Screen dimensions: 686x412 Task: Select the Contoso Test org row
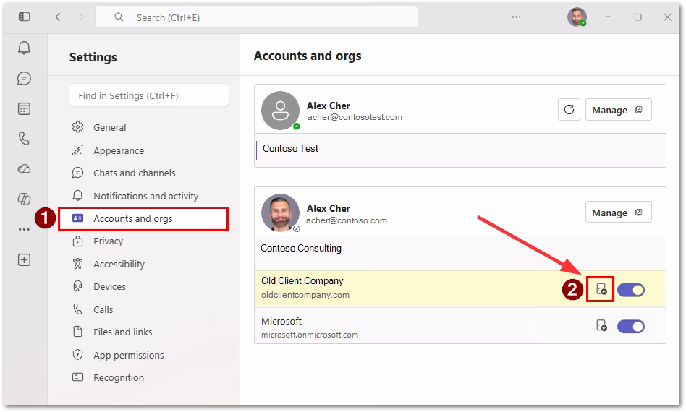coord(460,150)
